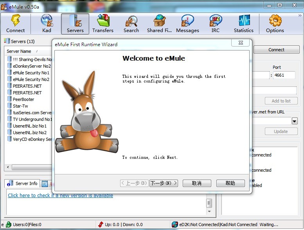This screenshot has width=304, height=230.
Task: Maximize the eMule window
Action: [x=280, y=5]
